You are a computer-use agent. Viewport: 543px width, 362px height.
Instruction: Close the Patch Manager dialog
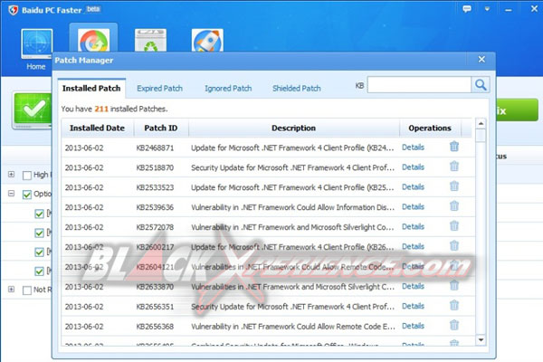[481, 60]
